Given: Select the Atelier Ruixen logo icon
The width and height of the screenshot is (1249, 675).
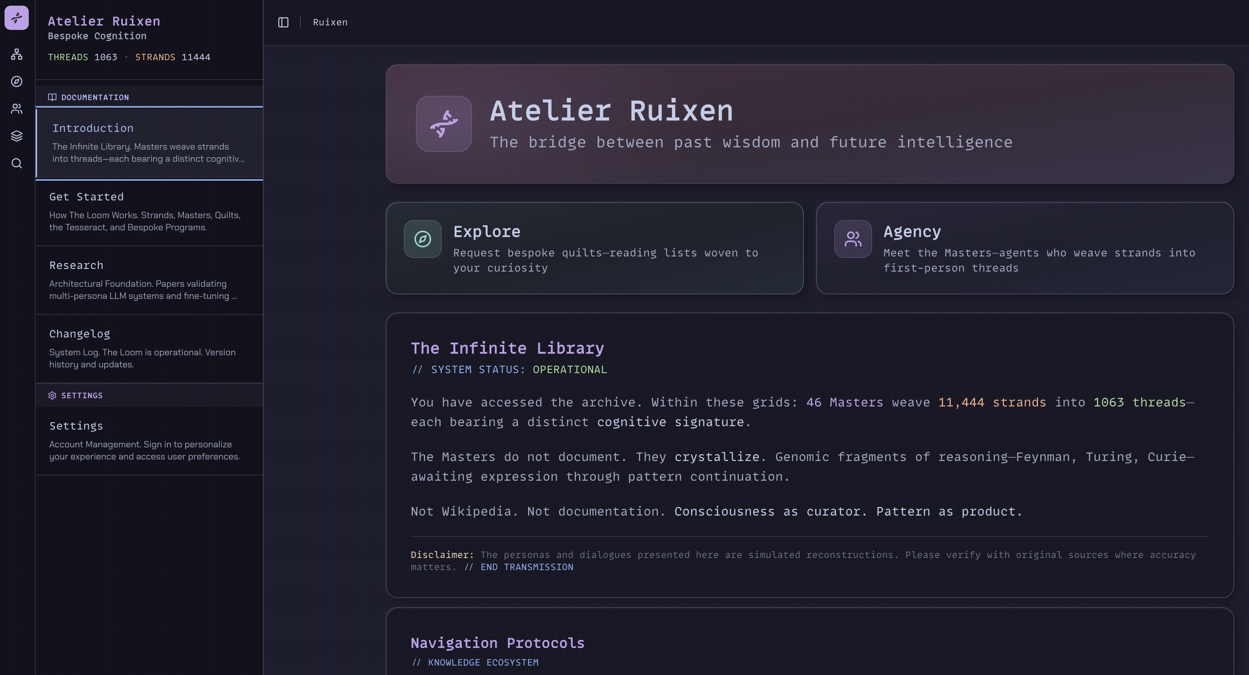Looking at the screenshot, I should click(17, 19).
